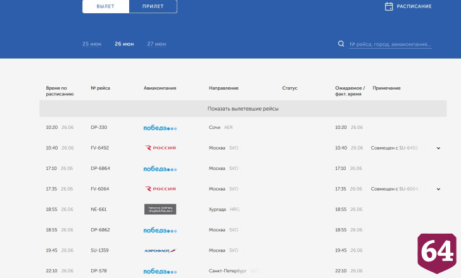Viewport: 461px width, 278px height.
Task: Click Pobeda logo for flight DP-6864
Action: (x=160, y=169)
